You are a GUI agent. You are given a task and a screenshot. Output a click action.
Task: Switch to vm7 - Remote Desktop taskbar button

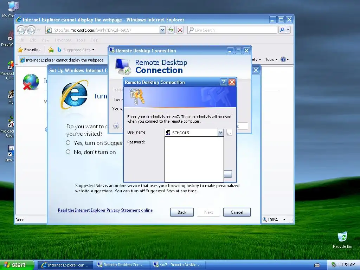(178, 265)
